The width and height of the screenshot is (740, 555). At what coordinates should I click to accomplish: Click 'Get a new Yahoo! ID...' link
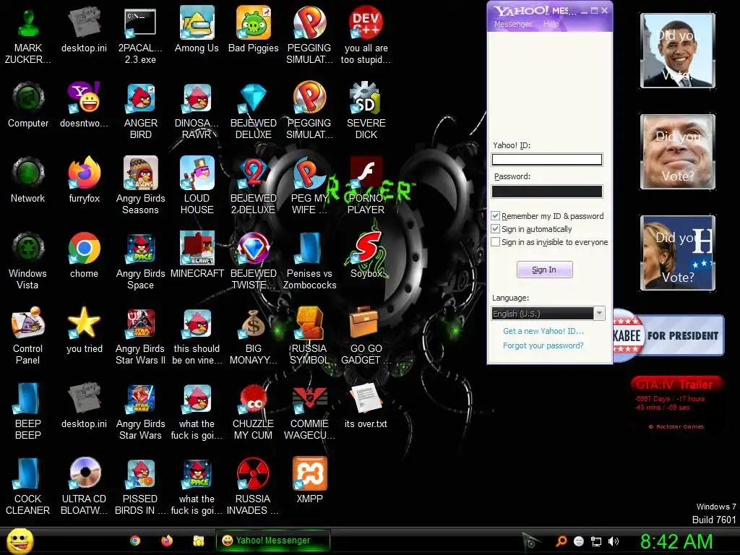(x=543, y=331)
